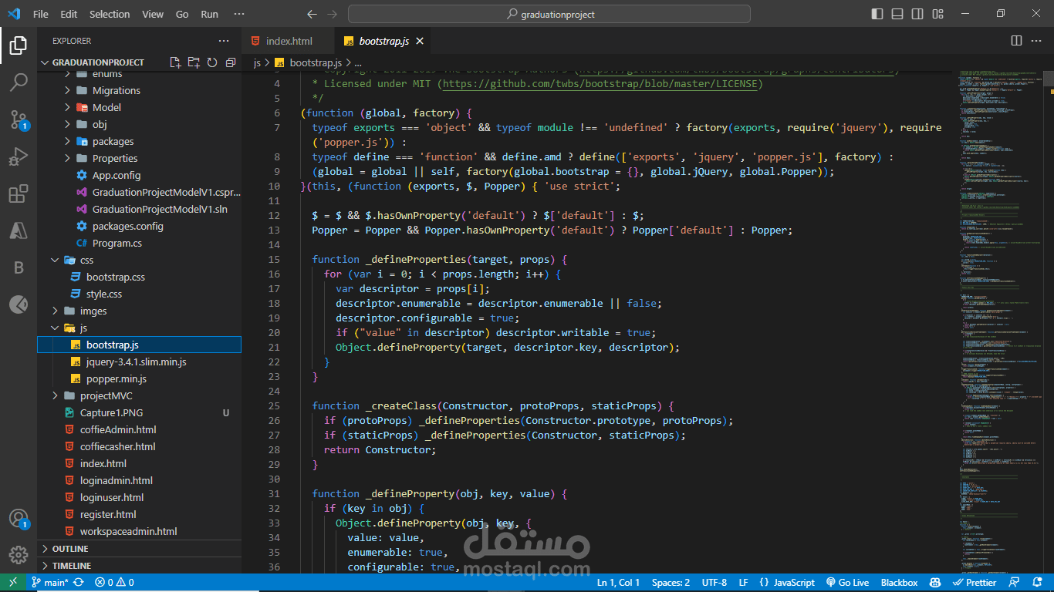Screen dimensions: 1054x592
Task: Open the Explorer view in activity bar
Action: coord(19,45)
